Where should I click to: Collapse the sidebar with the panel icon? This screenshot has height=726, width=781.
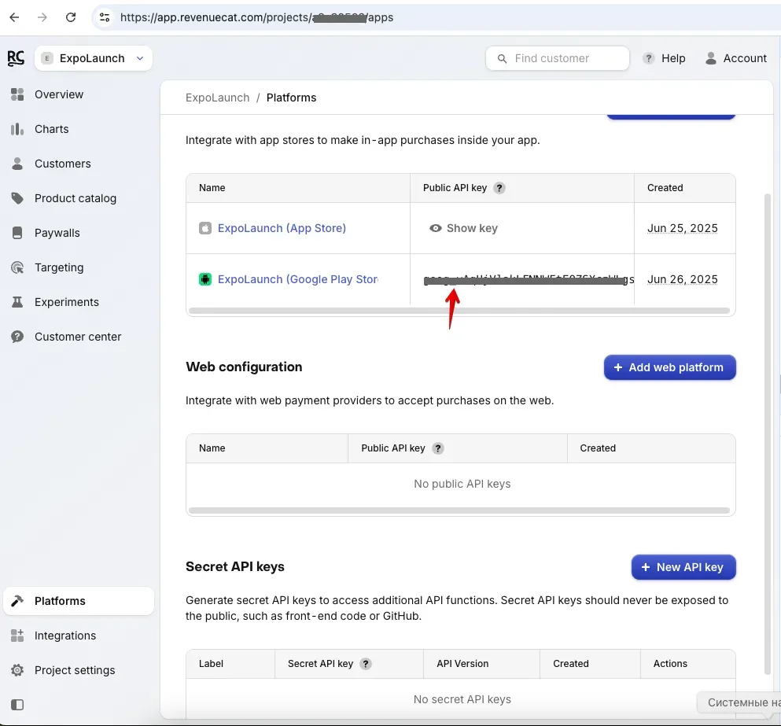17,705
